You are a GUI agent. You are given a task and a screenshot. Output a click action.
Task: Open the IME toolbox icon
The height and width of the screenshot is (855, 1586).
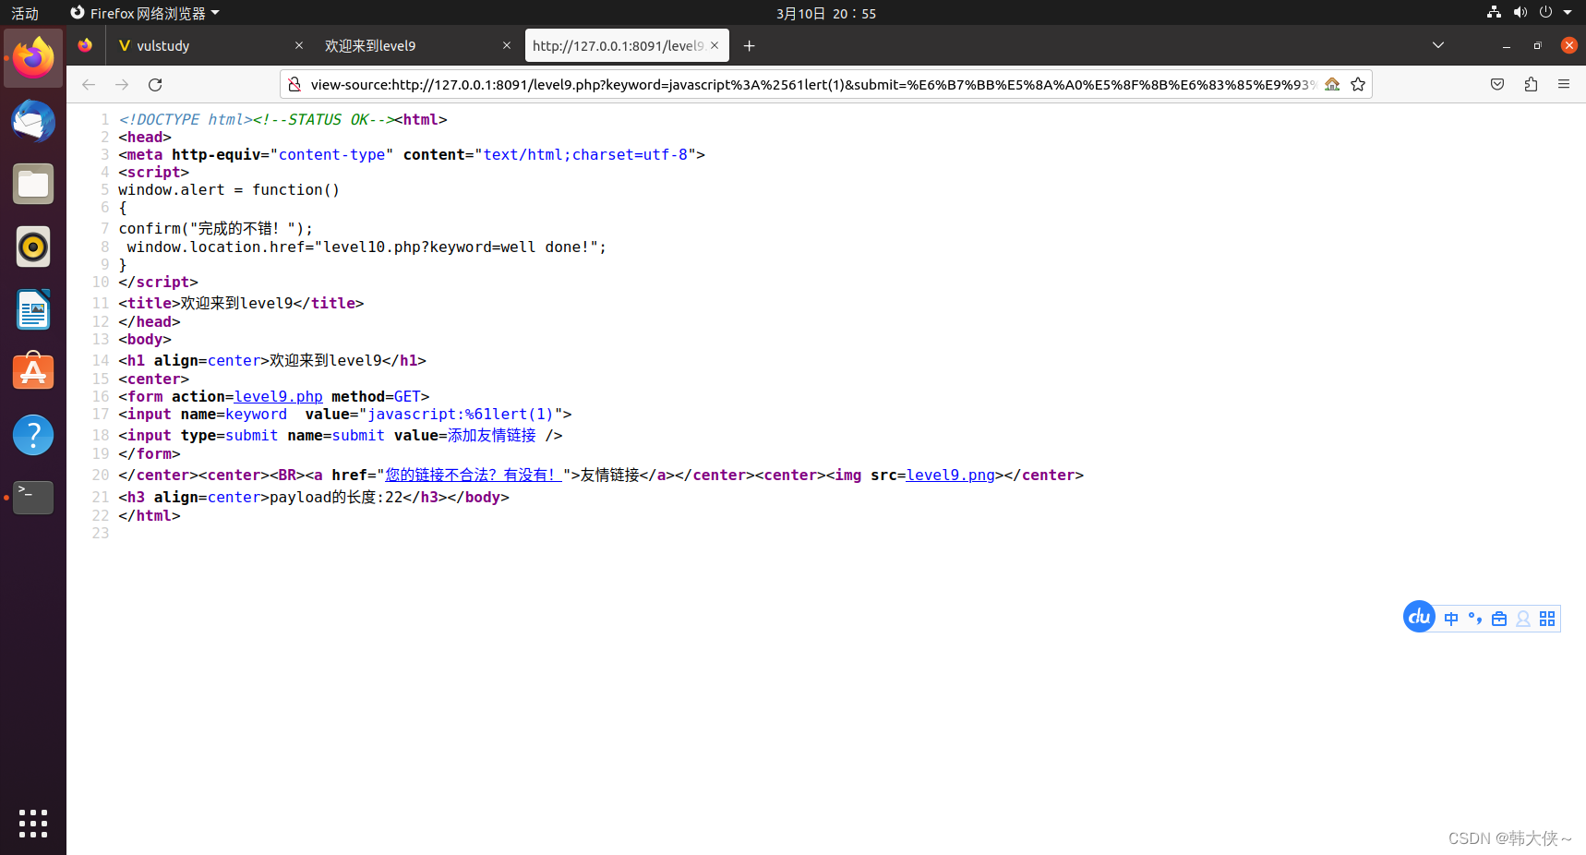pyautogui.click(x=1499, y=619)
